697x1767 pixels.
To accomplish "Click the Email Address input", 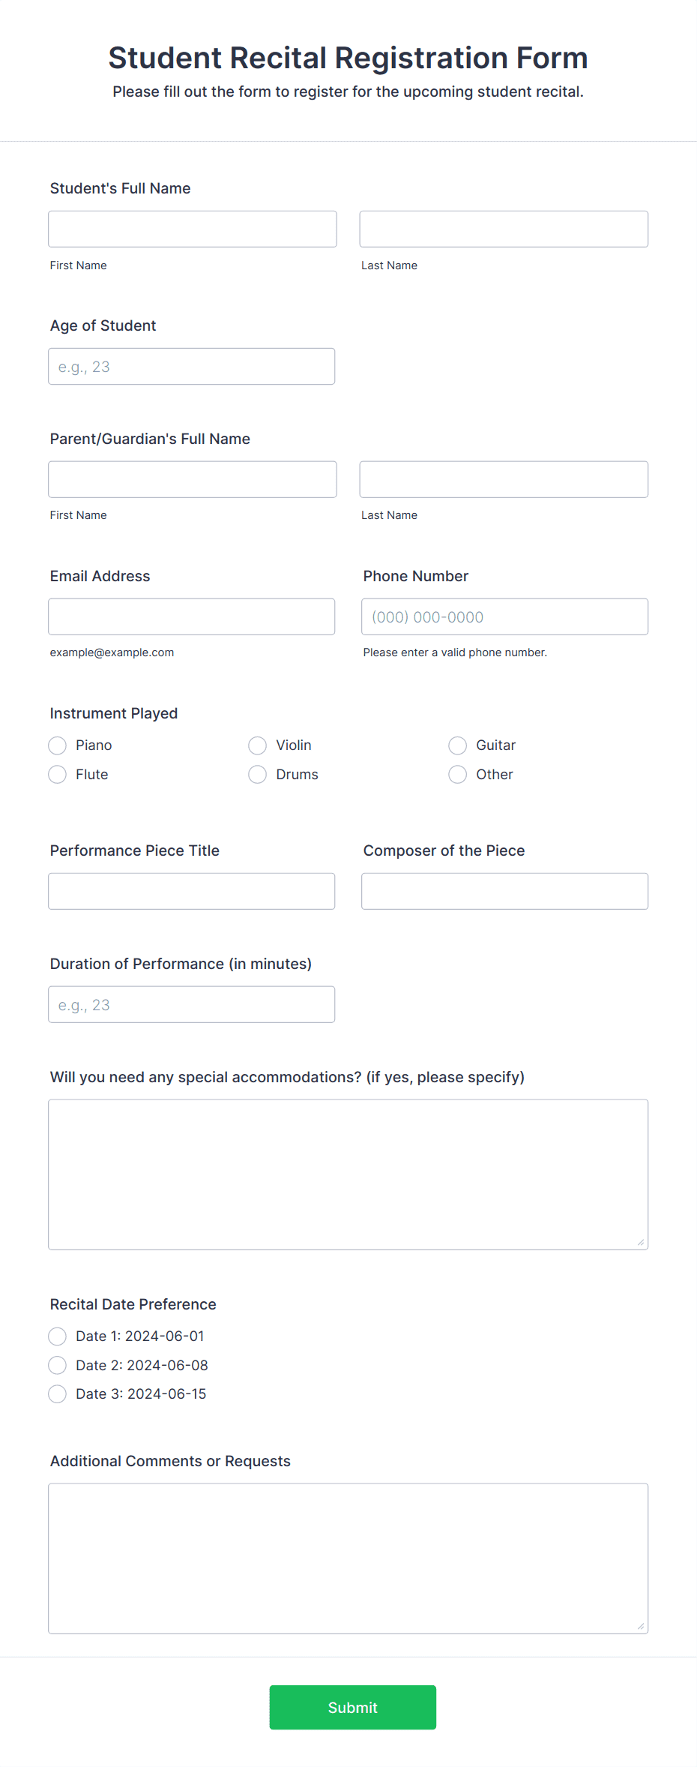I will [191, 616].
